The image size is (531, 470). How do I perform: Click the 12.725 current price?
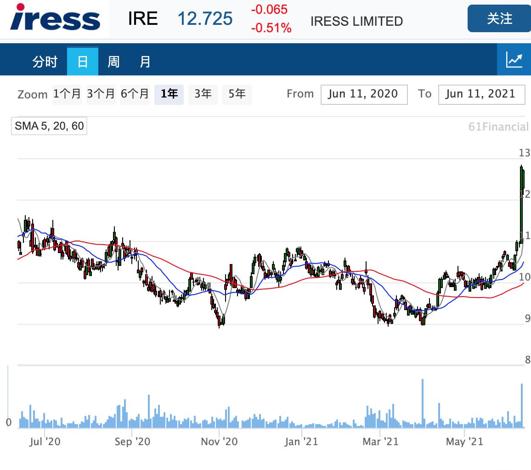tap(205, 19)
